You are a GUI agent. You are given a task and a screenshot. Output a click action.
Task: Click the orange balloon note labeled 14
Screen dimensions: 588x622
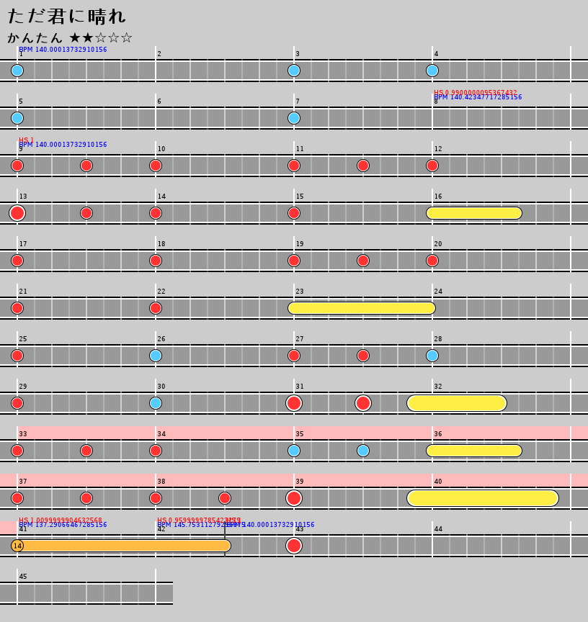[17, 546]
